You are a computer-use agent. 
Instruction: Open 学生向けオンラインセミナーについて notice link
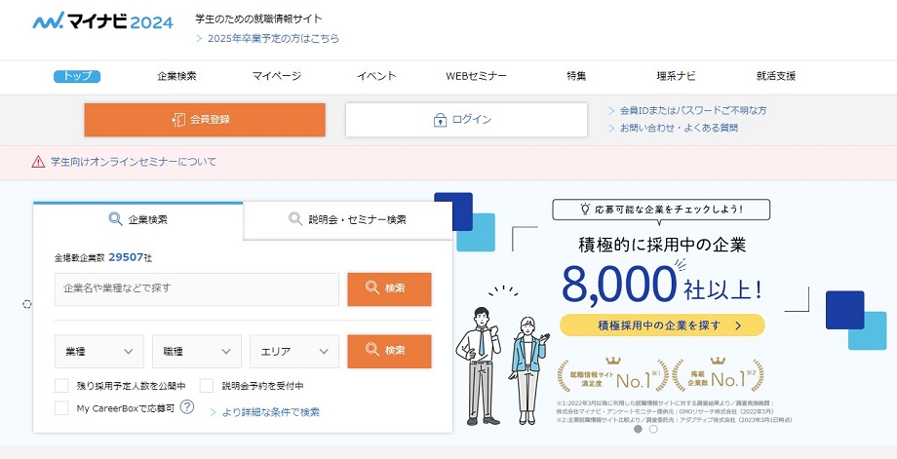pyautogui.click(x=134, y=163)
